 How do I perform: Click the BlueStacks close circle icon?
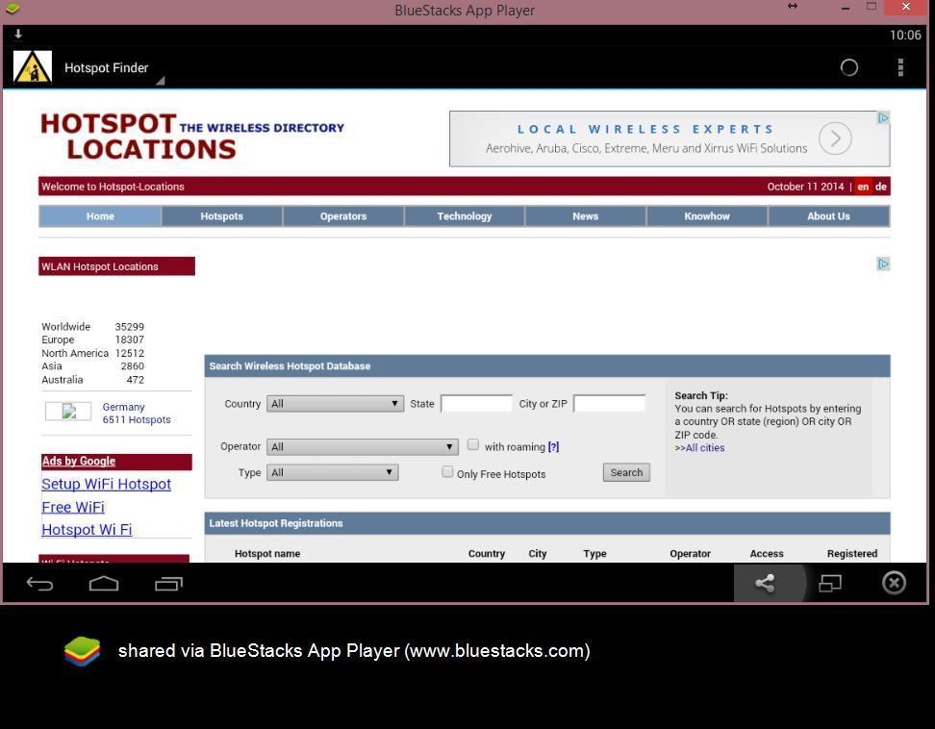point(894,583)
